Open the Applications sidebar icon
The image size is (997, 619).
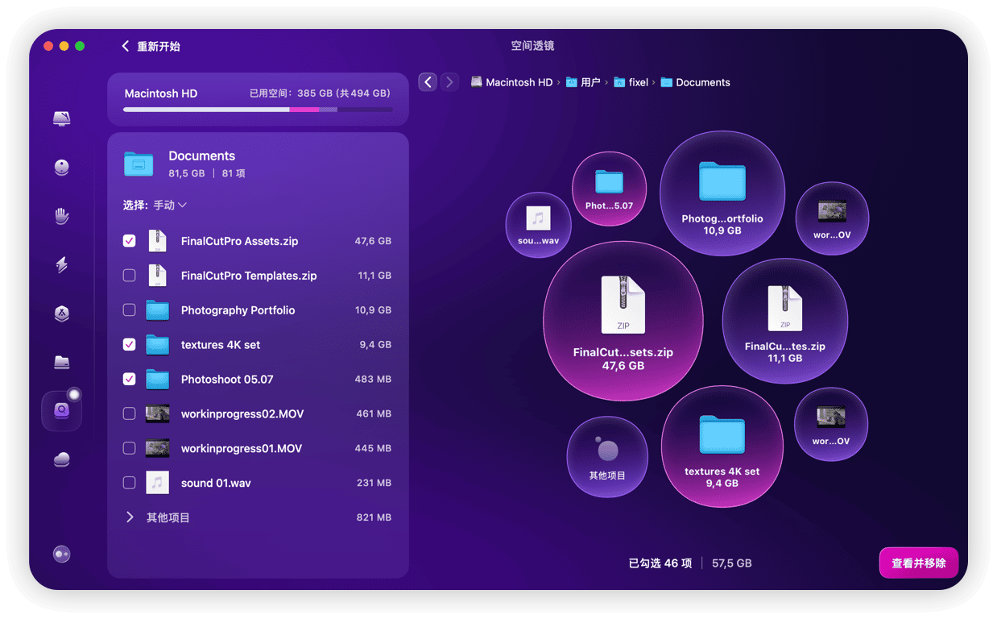tap(62, 314)
